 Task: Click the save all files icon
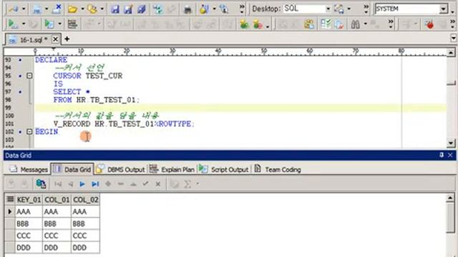[x=142, y=9]
